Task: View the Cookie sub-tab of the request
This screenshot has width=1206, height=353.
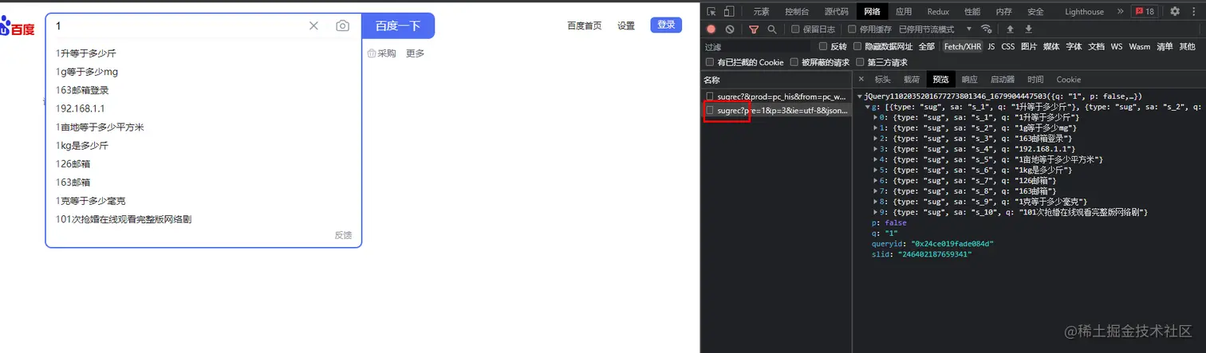Action: 1068,80
